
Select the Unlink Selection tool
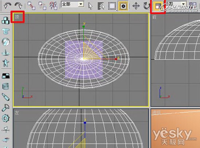click(x=42, y=6)
